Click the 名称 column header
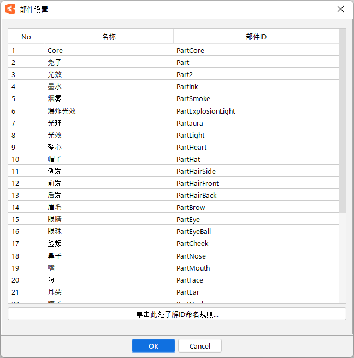 point(109,37)
